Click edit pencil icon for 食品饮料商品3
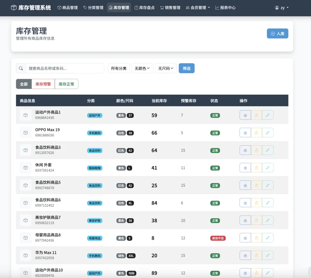Screen dimensions: 311x278 pos(268,150)
